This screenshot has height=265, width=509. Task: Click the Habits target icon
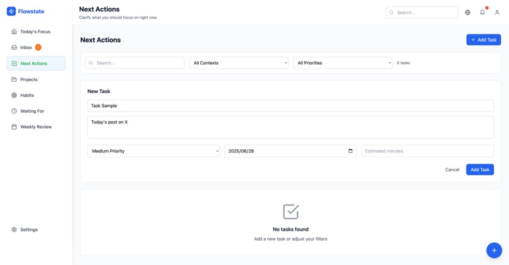coord(14,95)
